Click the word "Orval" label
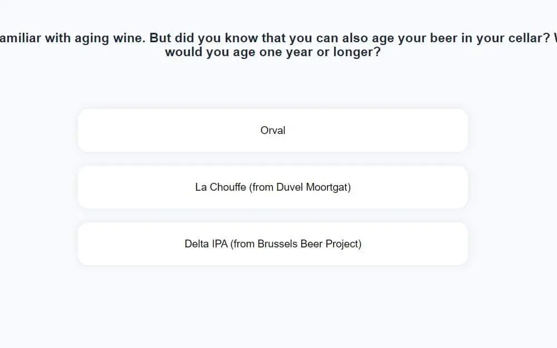 [x=273, y=131]
